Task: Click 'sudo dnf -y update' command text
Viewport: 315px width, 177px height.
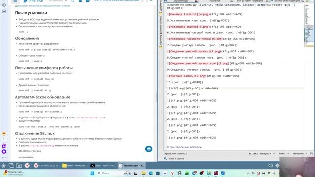Action: [x=31, y=61]
